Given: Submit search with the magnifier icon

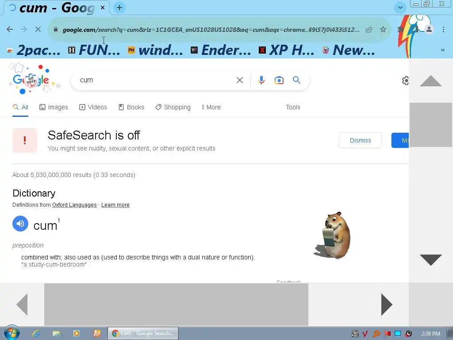Looking at the screenshot, I should tap(297, 80).
